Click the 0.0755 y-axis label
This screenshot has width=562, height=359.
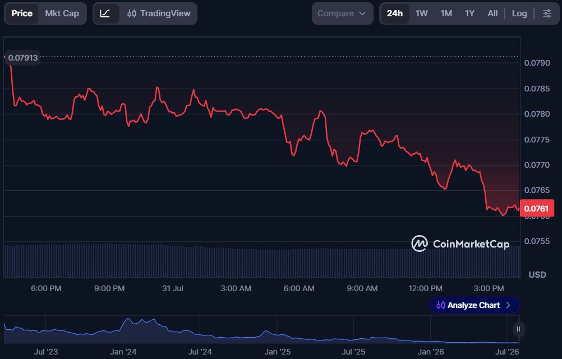pos(537,241)
